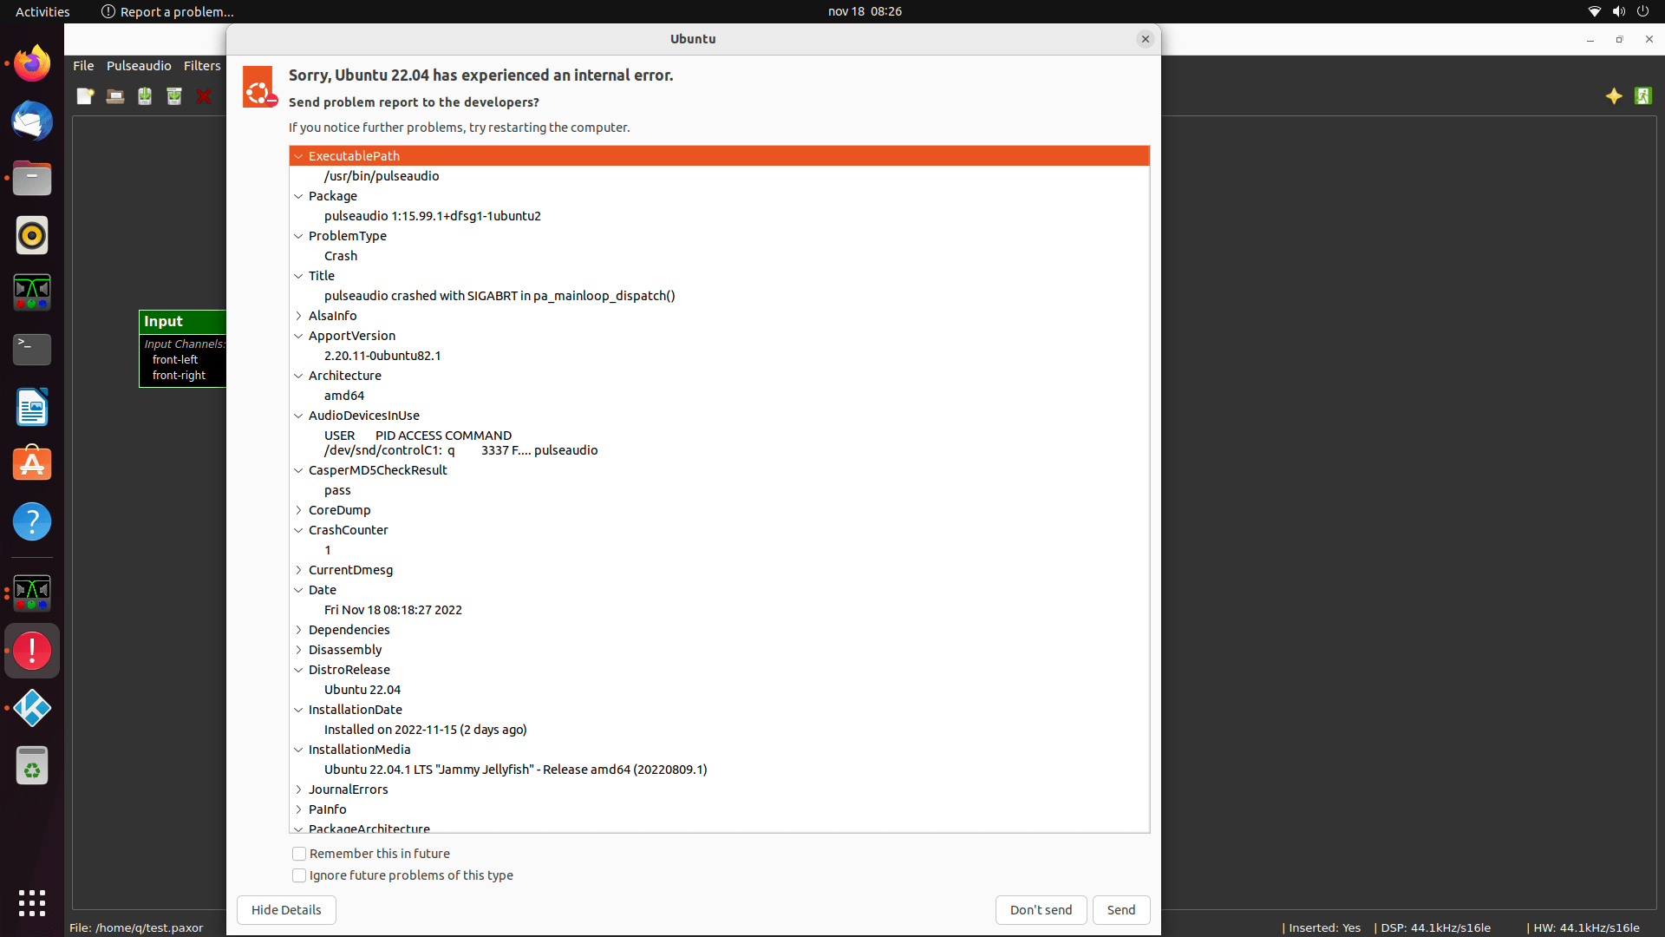Open Activities overview
This screenshot has height=937, width=1665.
pos(42,11)
